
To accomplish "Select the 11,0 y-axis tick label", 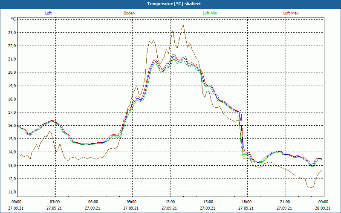I will [x=11, y=192].
